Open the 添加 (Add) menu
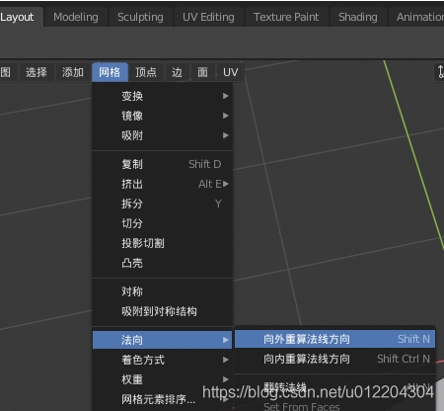 point(73,72)
